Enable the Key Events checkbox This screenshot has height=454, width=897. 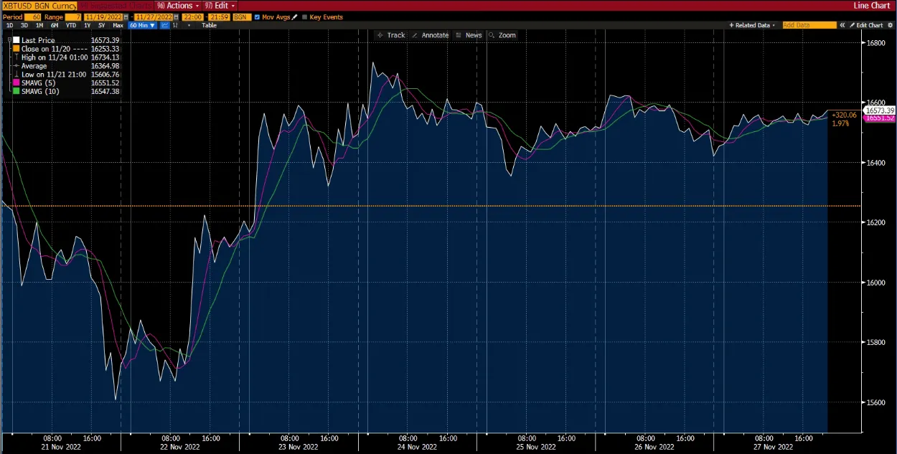coord(304,16)
